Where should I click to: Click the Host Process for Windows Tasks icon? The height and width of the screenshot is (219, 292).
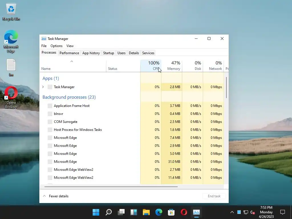[x=50, y=130]
